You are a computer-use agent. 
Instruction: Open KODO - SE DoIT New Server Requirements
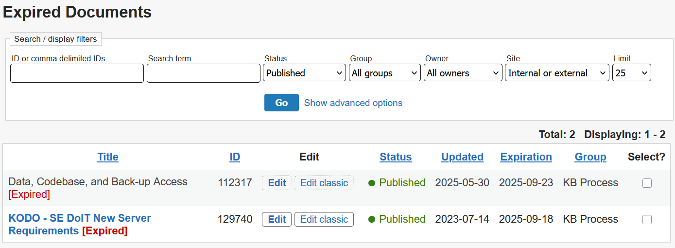tap(80, 218)
